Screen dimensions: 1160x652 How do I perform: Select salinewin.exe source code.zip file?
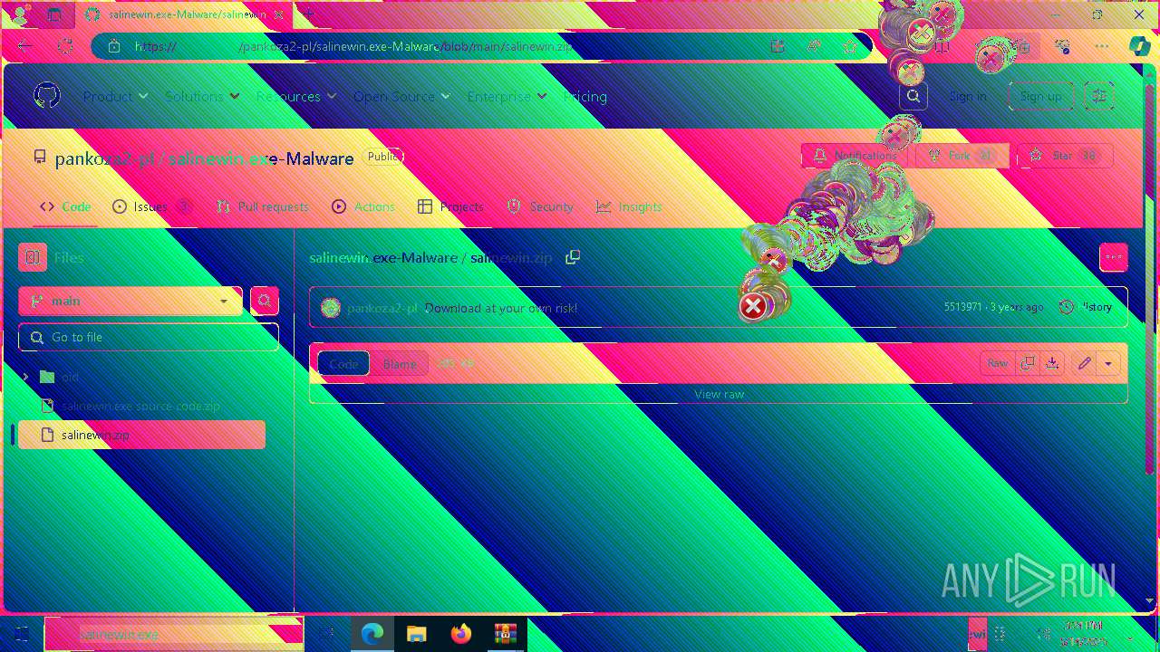(x=141, y=406)
